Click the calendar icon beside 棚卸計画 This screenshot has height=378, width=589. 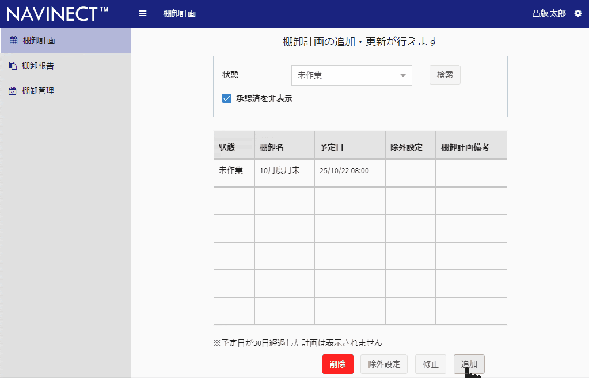click(x=13, y=41)
